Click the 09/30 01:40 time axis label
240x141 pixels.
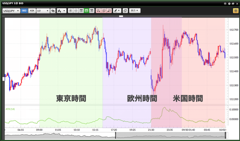188,130
